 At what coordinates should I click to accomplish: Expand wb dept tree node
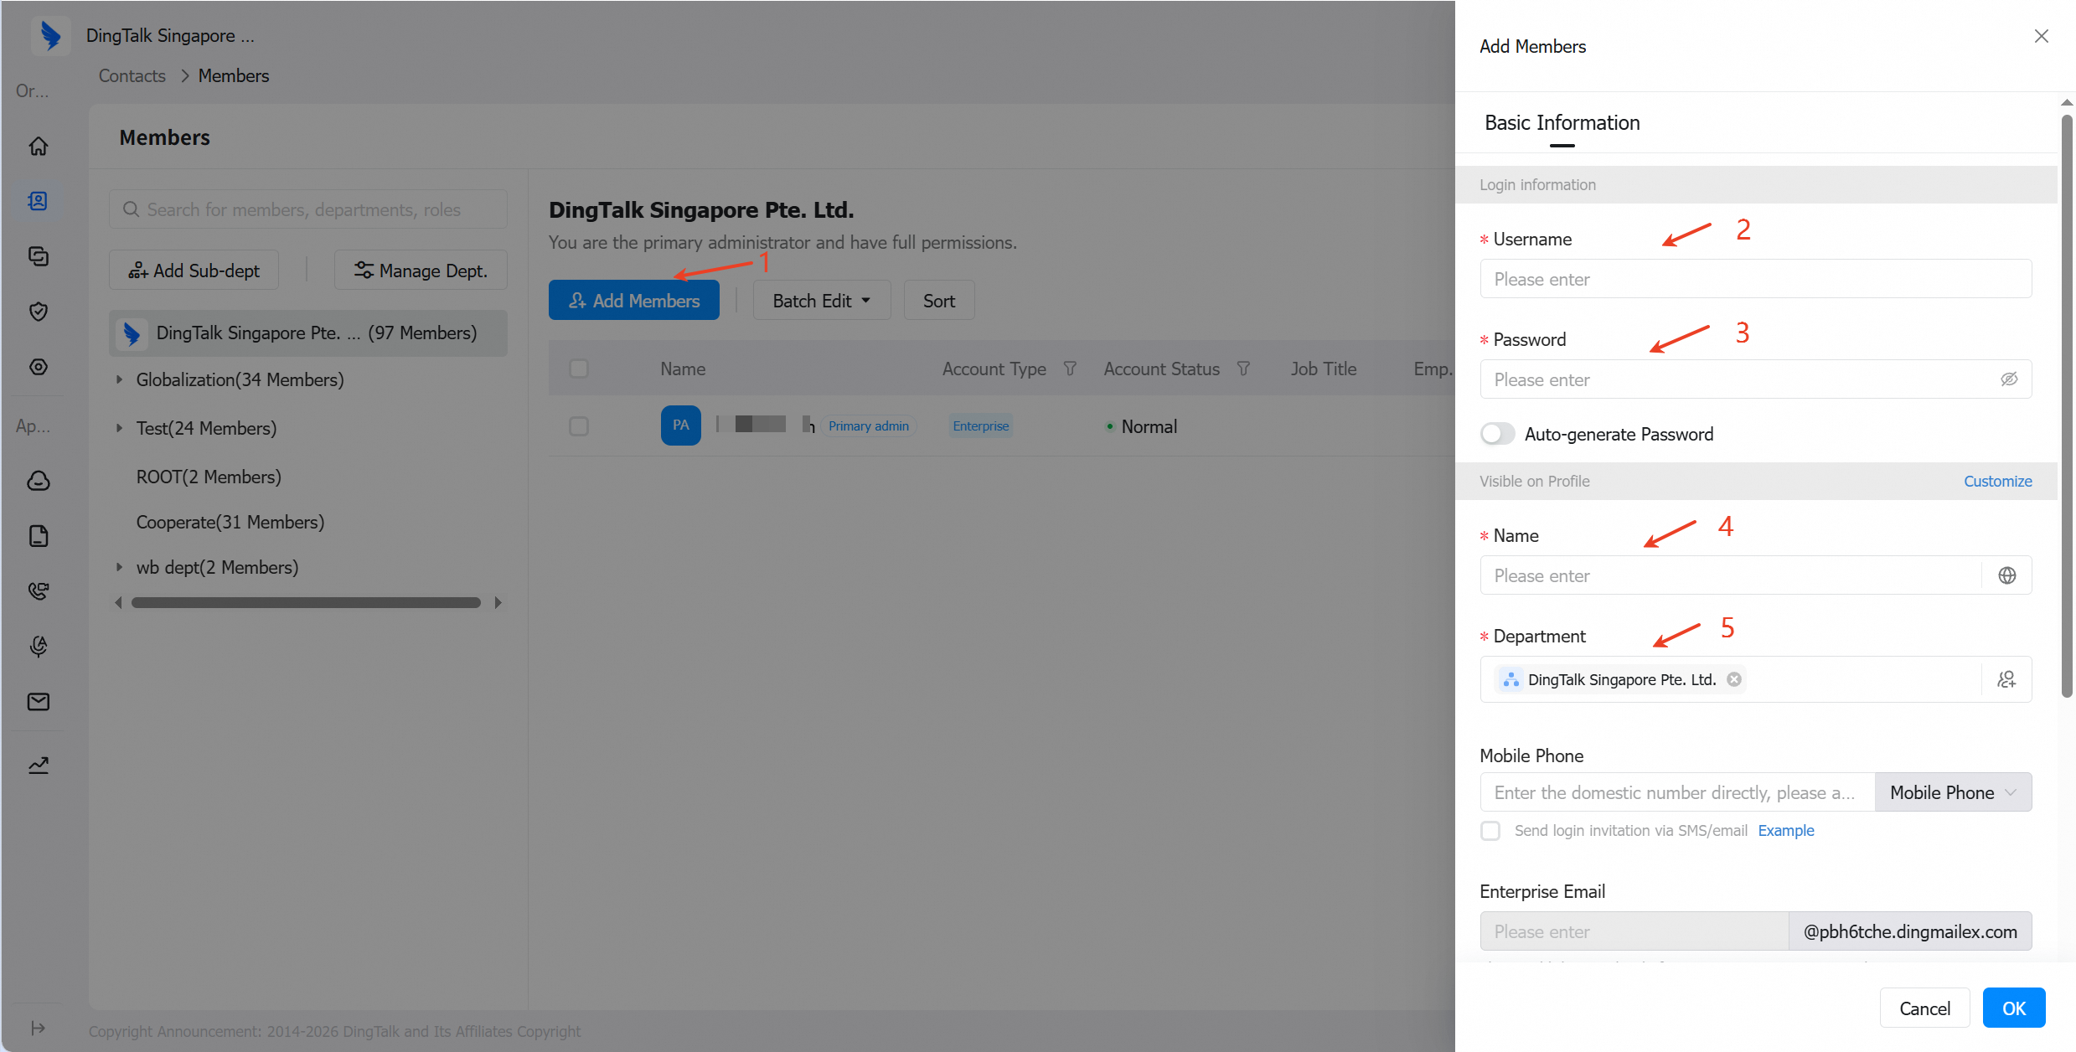coord(119,568)
